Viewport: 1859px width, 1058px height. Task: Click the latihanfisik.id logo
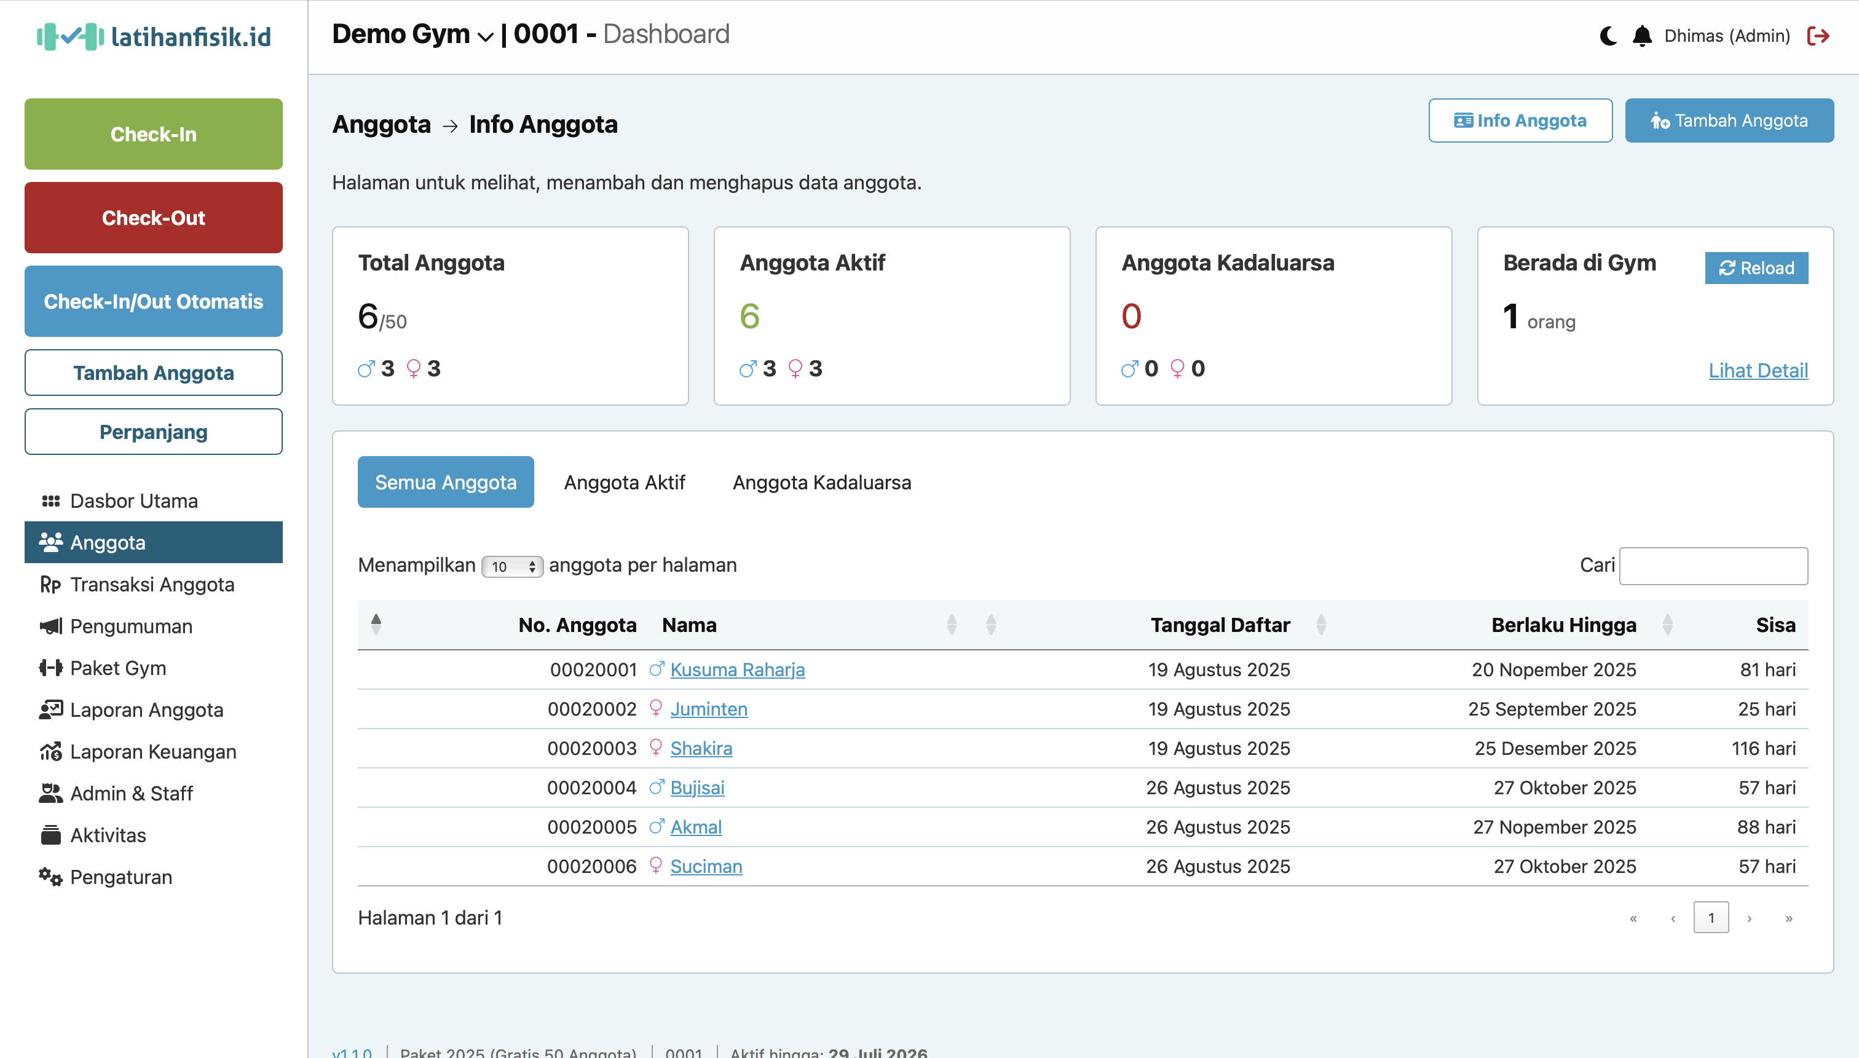coord(153,36)
